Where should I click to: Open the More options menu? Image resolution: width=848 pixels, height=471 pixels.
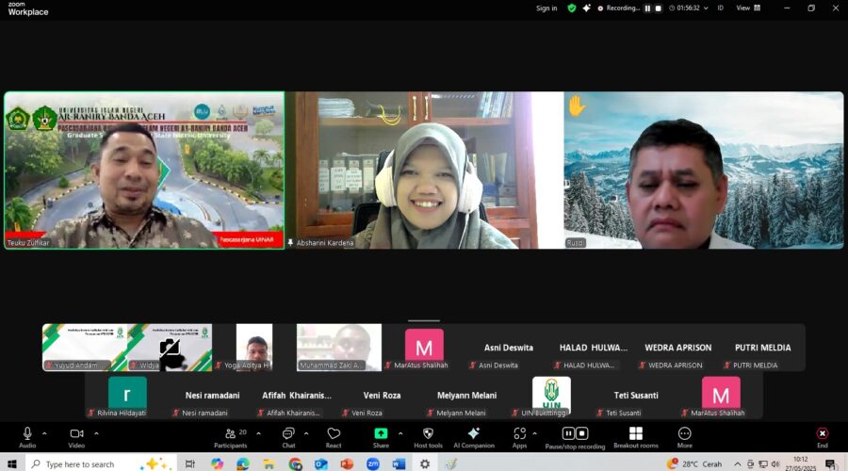coord(684,436)
